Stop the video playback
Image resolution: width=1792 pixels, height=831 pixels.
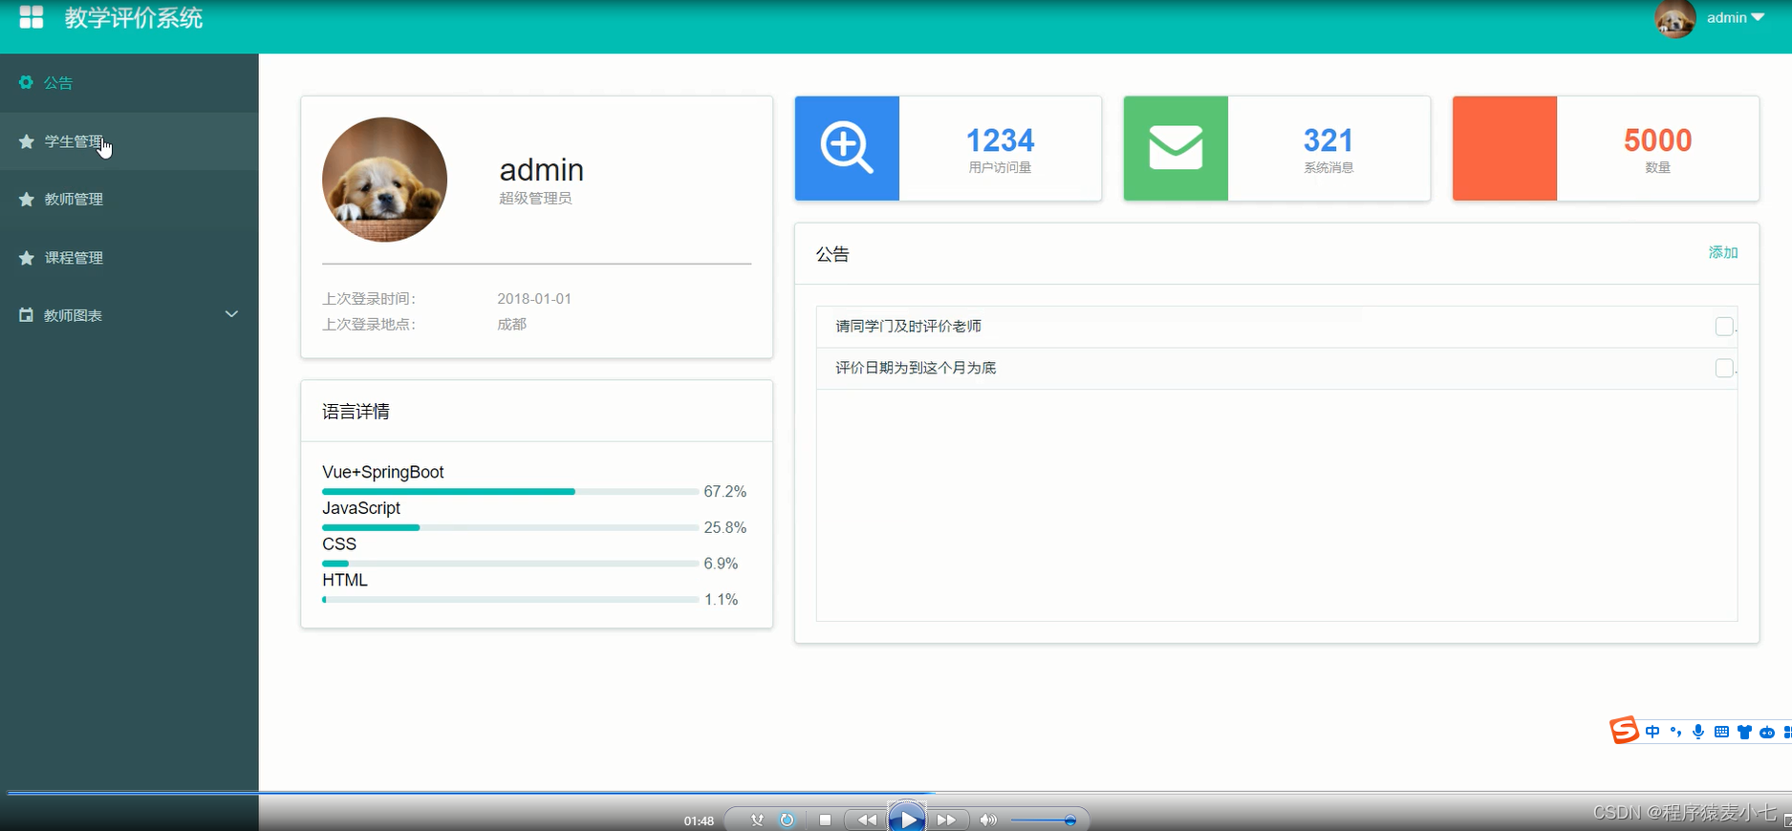coord(825,820)
